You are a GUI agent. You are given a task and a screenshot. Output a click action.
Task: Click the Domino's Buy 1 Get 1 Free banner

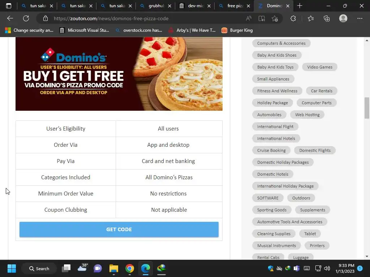click(x=119, y=74)
